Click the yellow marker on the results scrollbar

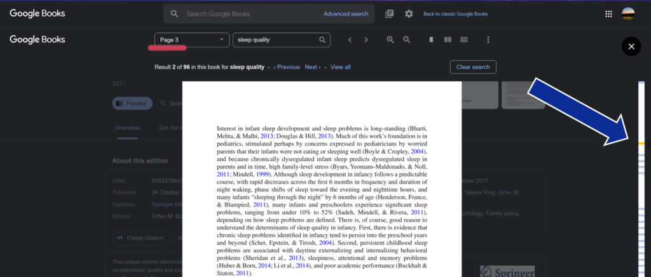(x=641, y=144)
